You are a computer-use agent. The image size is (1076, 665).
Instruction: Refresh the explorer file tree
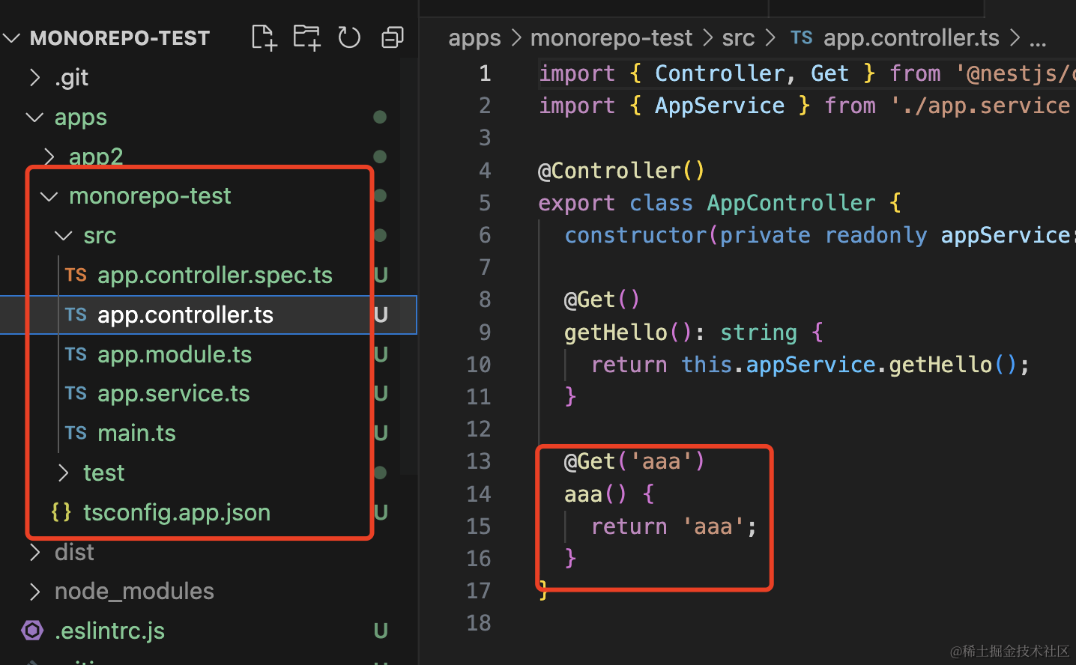[349, 37]
